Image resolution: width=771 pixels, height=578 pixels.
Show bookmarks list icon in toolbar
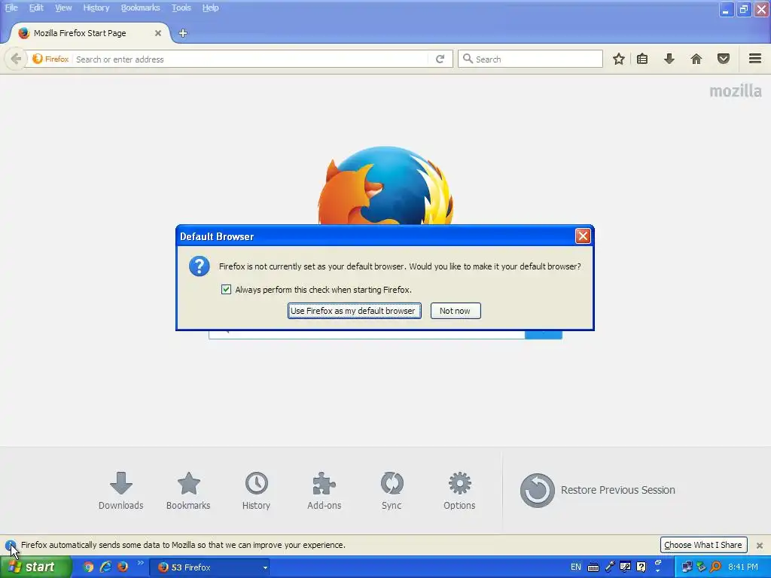tap(642, 59)
